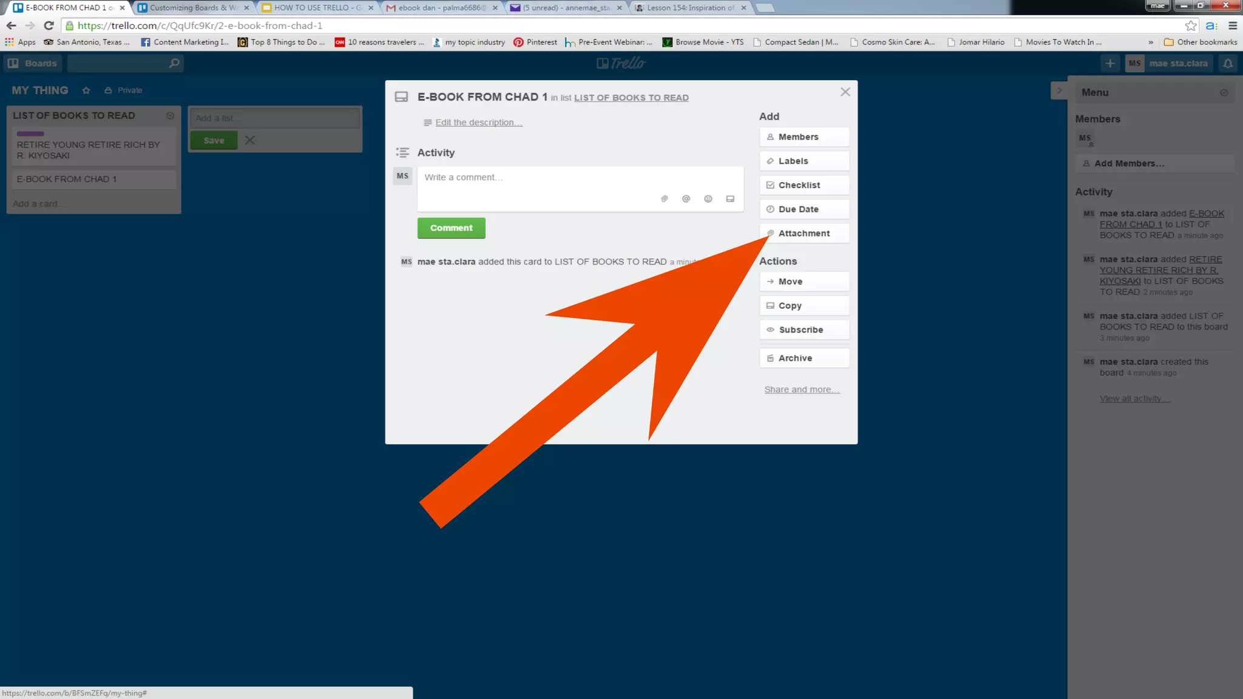Click the plus create icon in header

pos(1110,63)
